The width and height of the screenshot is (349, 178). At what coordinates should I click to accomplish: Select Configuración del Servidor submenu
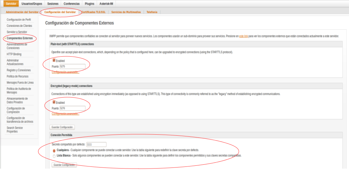coord(60,12)
